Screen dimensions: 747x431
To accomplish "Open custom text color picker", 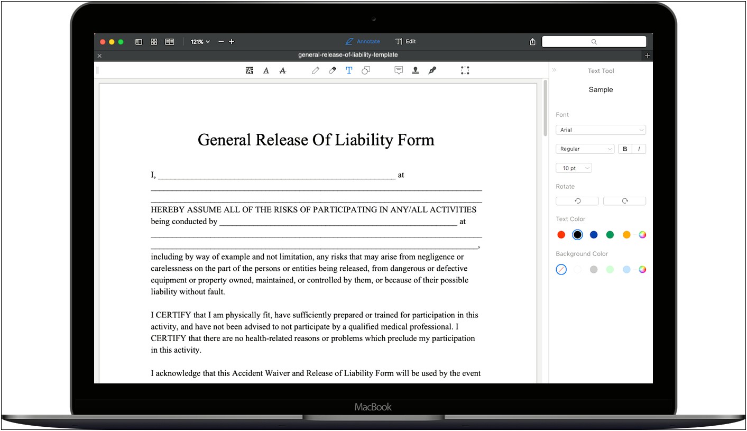I will point(642,235).
